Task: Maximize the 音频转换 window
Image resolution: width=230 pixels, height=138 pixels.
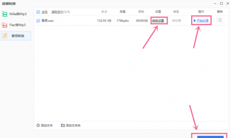Action: [222, 4]
